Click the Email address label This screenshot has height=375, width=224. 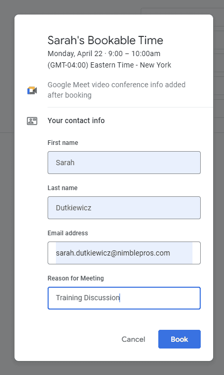click(x=68, y=233)
